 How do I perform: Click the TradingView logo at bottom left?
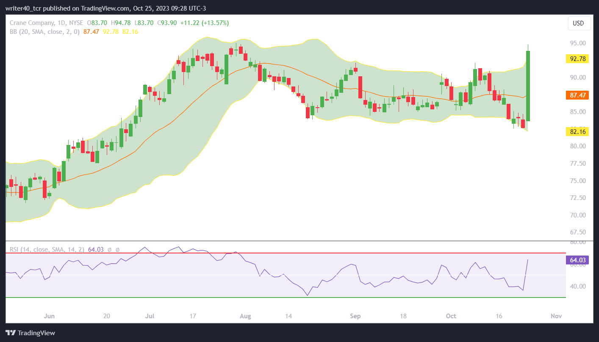pyautogui.click(x=30, y=333)
